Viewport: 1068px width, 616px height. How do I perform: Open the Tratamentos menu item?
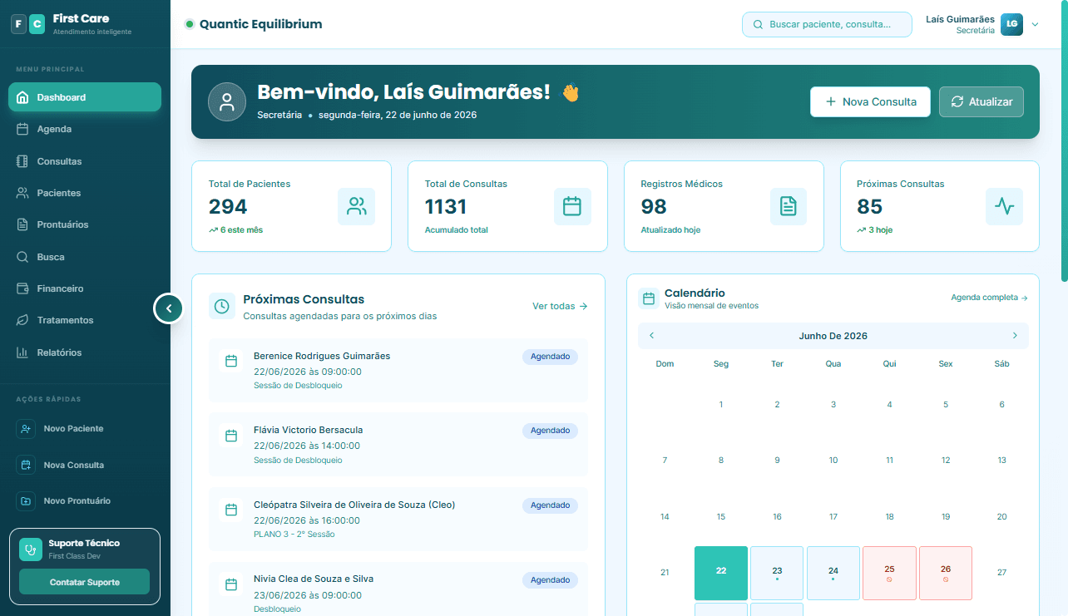(x=85, y=320)
